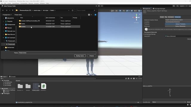Click the Extract Materials button

[178, 26]
